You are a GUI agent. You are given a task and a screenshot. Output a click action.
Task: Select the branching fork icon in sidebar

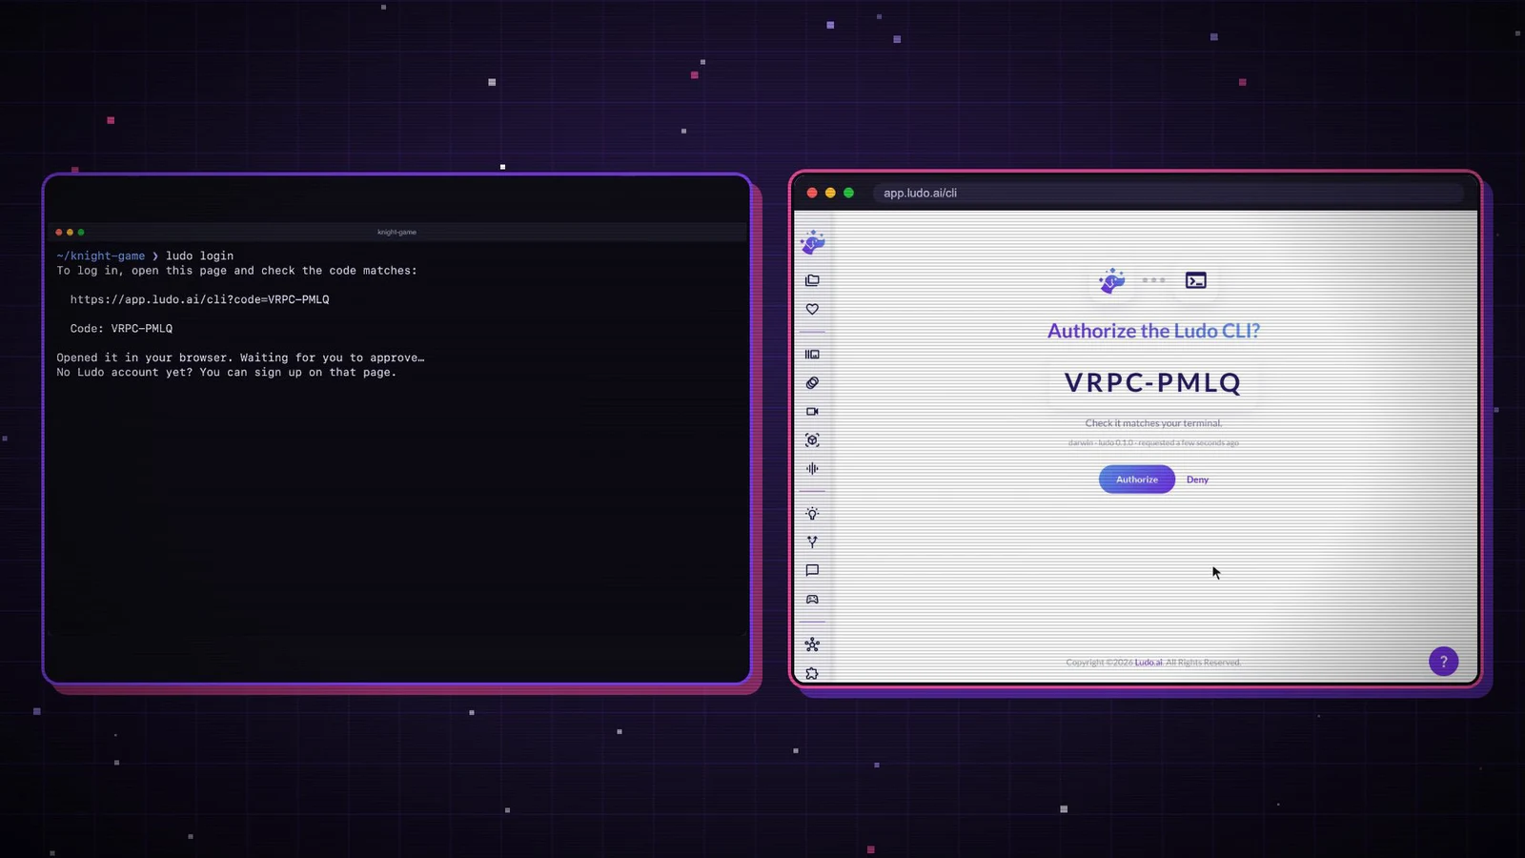[x=812, y=542]
